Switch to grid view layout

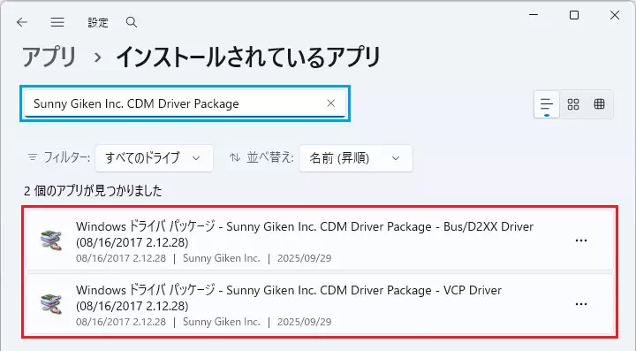point(573,104)
